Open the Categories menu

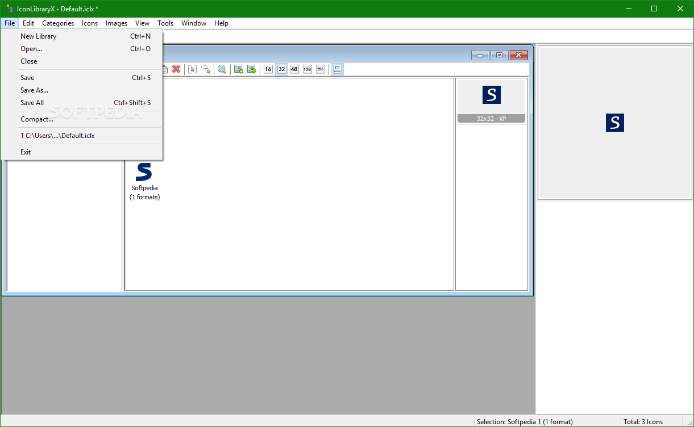tap(58, 23)
